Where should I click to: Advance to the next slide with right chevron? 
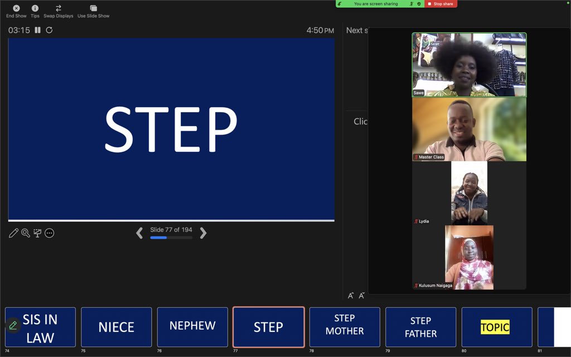203,233
